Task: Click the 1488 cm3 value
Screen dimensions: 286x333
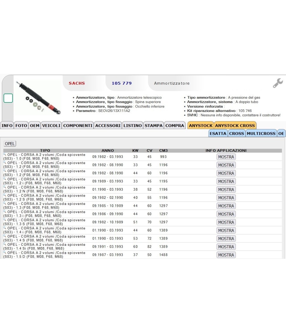Action: click(x=163, y=255)
